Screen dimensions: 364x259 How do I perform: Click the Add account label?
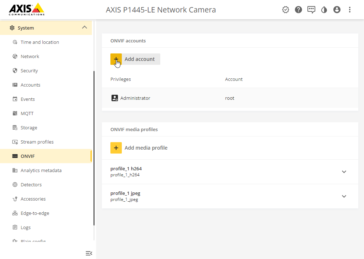(x=140, y=59)
